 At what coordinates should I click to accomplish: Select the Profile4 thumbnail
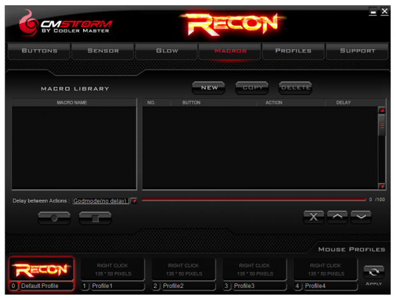coord(326,269)
